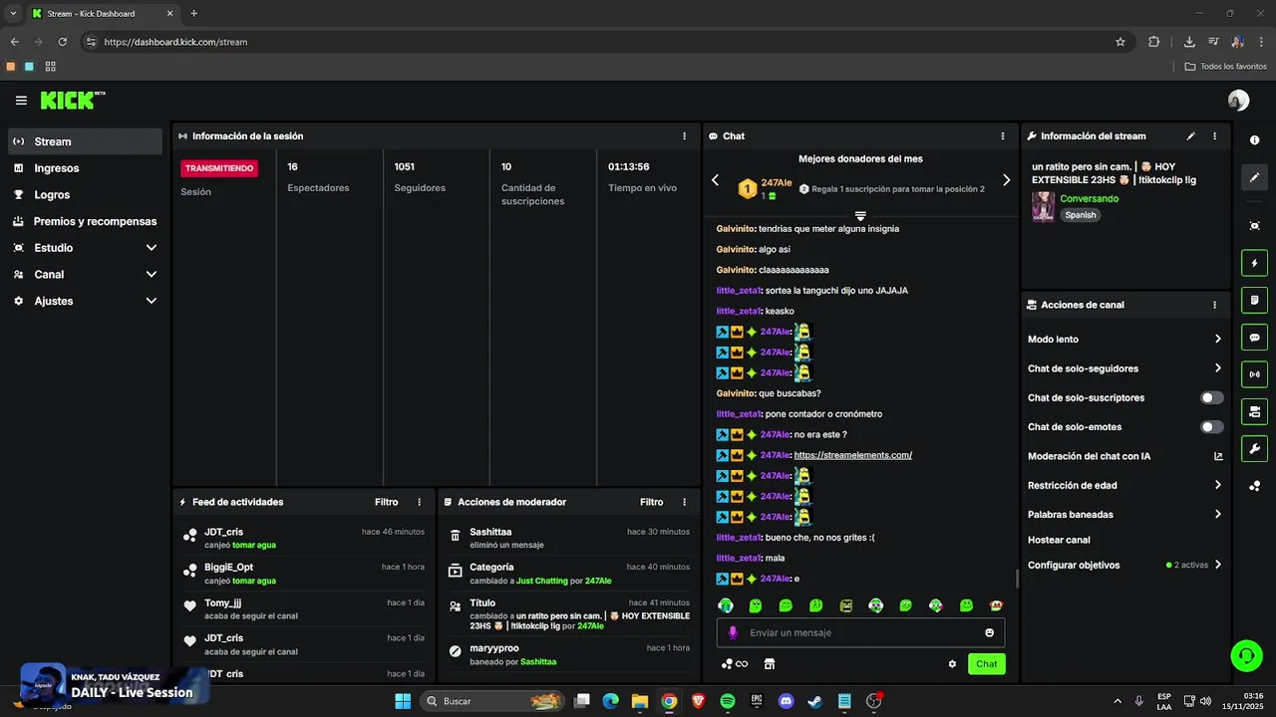Go to Logros in left sidebar
This screenshot has width=1276, height=717.
coord(85,195)
